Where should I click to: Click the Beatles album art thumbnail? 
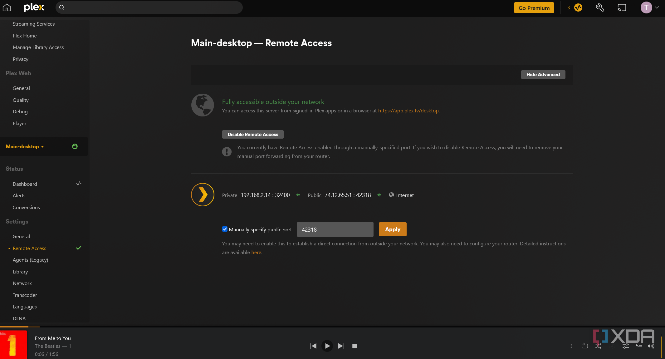click(x=13, y=345)
